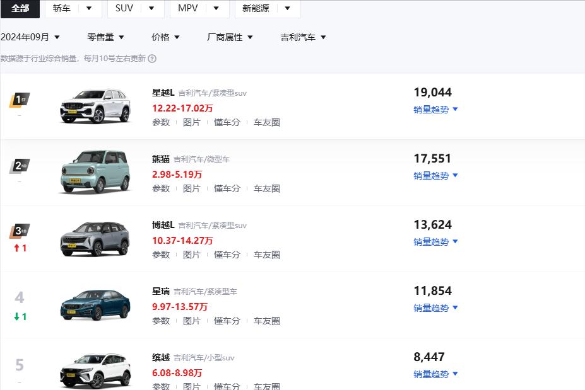Open the 星瑞 model name link
The width and height of the screenshot is (585, 390).
[161, 291]
